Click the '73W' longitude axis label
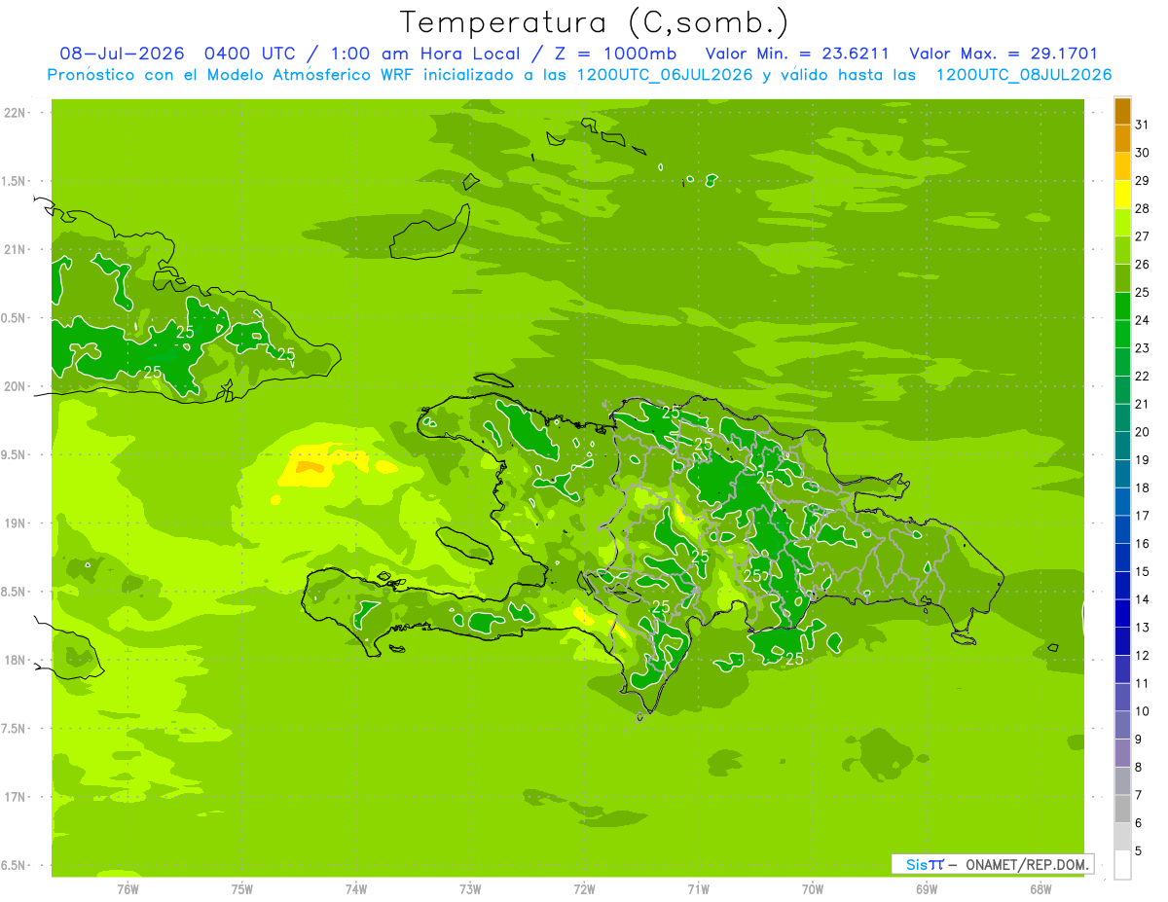1168x902 pixels. (x=469, y=888)
